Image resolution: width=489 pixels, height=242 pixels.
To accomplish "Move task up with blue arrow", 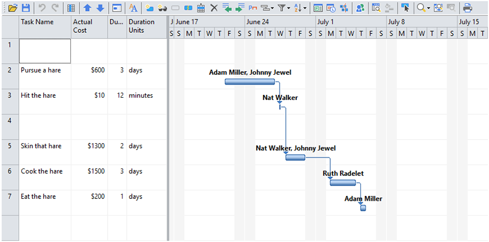I will [x=87, y=8].
